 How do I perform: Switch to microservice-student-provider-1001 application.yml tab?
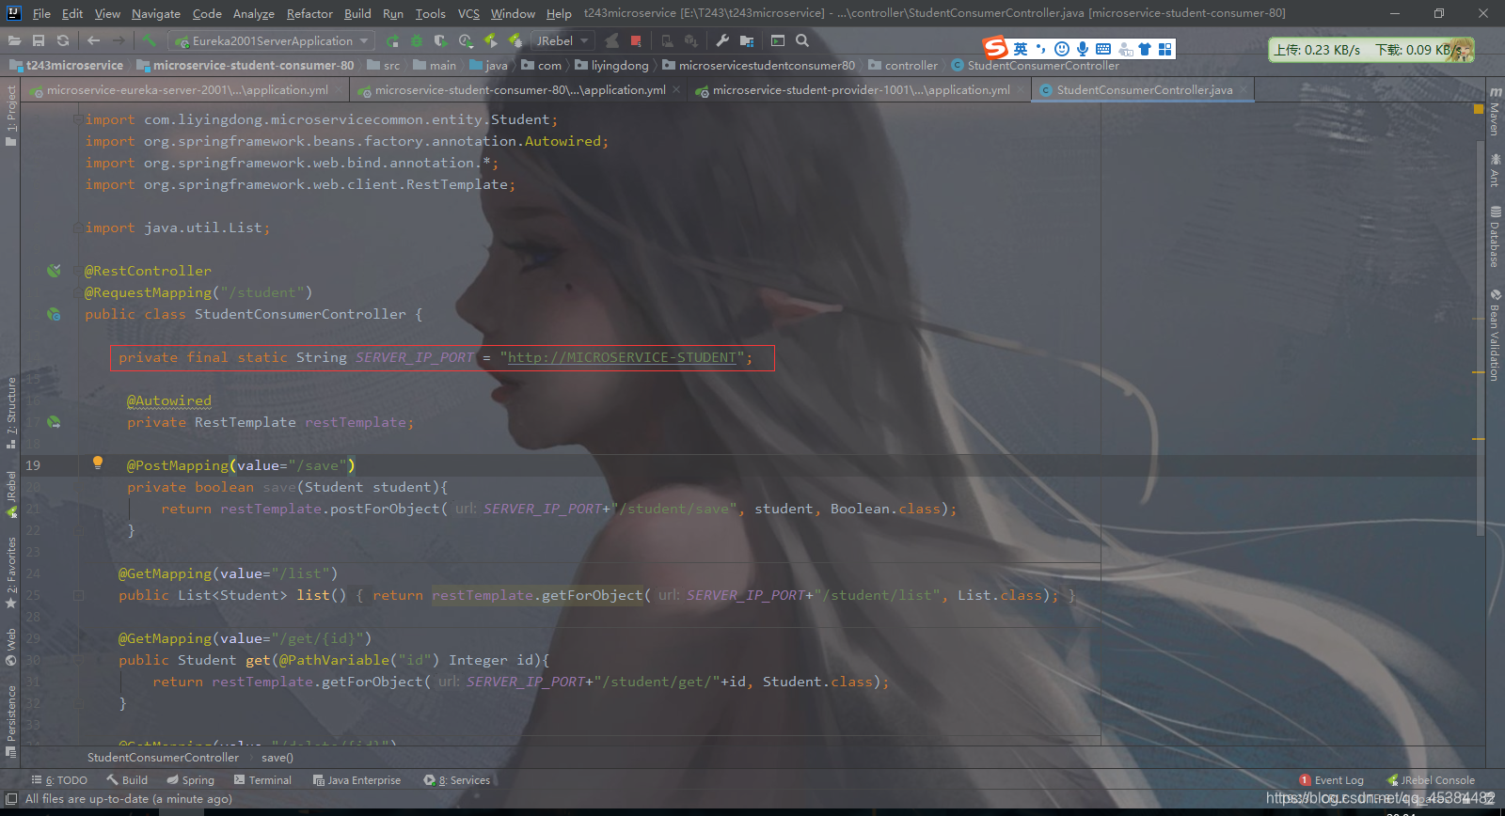coord(862,90)
